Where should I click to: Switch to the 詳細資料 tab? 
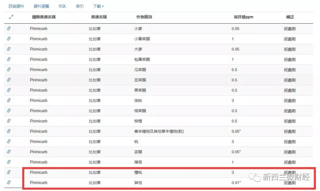16,6
